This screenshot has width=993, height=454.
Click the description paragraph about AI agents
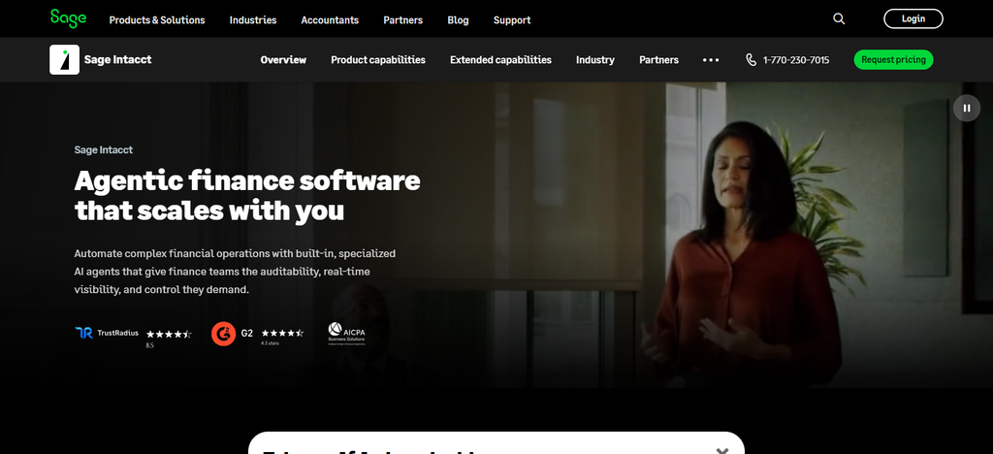[x=235, y=272]
